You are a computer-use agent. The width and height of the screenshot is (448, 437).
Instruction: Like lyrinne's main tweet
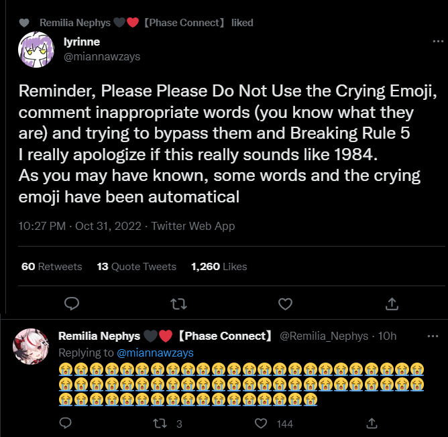pos(285,304)
